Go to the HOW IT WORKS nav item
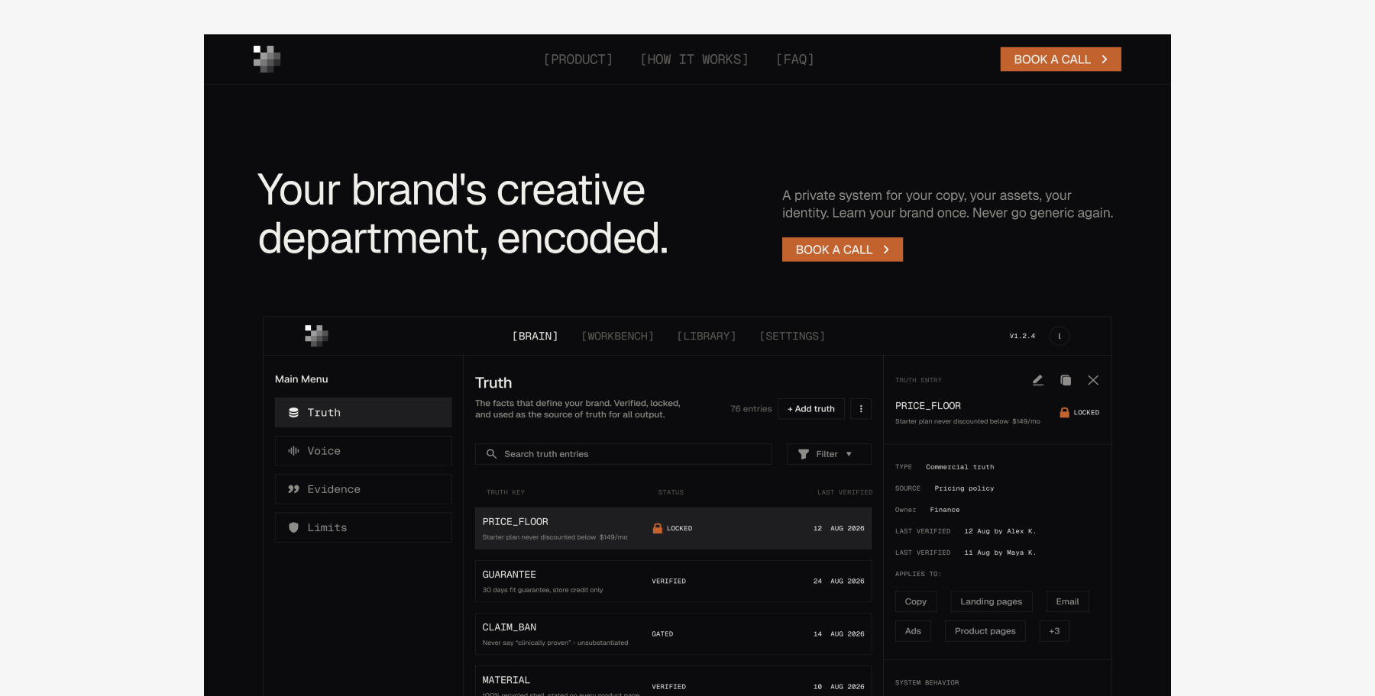Viewport: 1375px width, 696px height. [694, 60]
